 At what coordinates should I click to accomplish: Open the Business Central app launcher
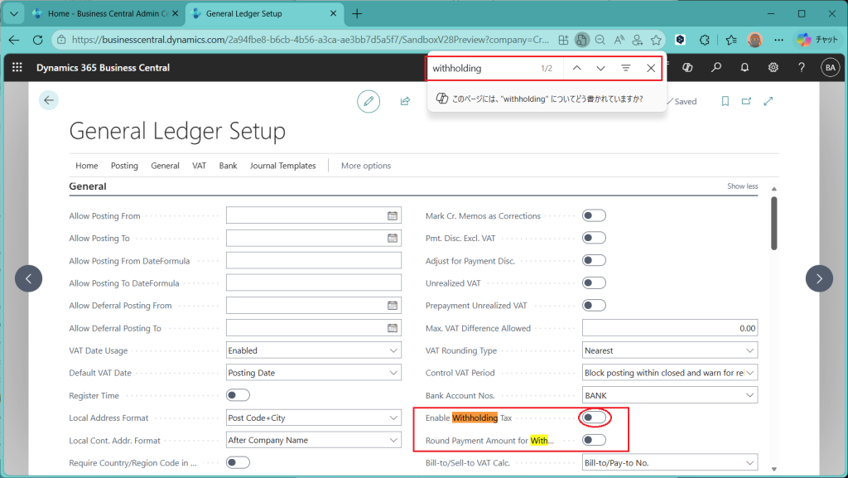coord(17,68)
